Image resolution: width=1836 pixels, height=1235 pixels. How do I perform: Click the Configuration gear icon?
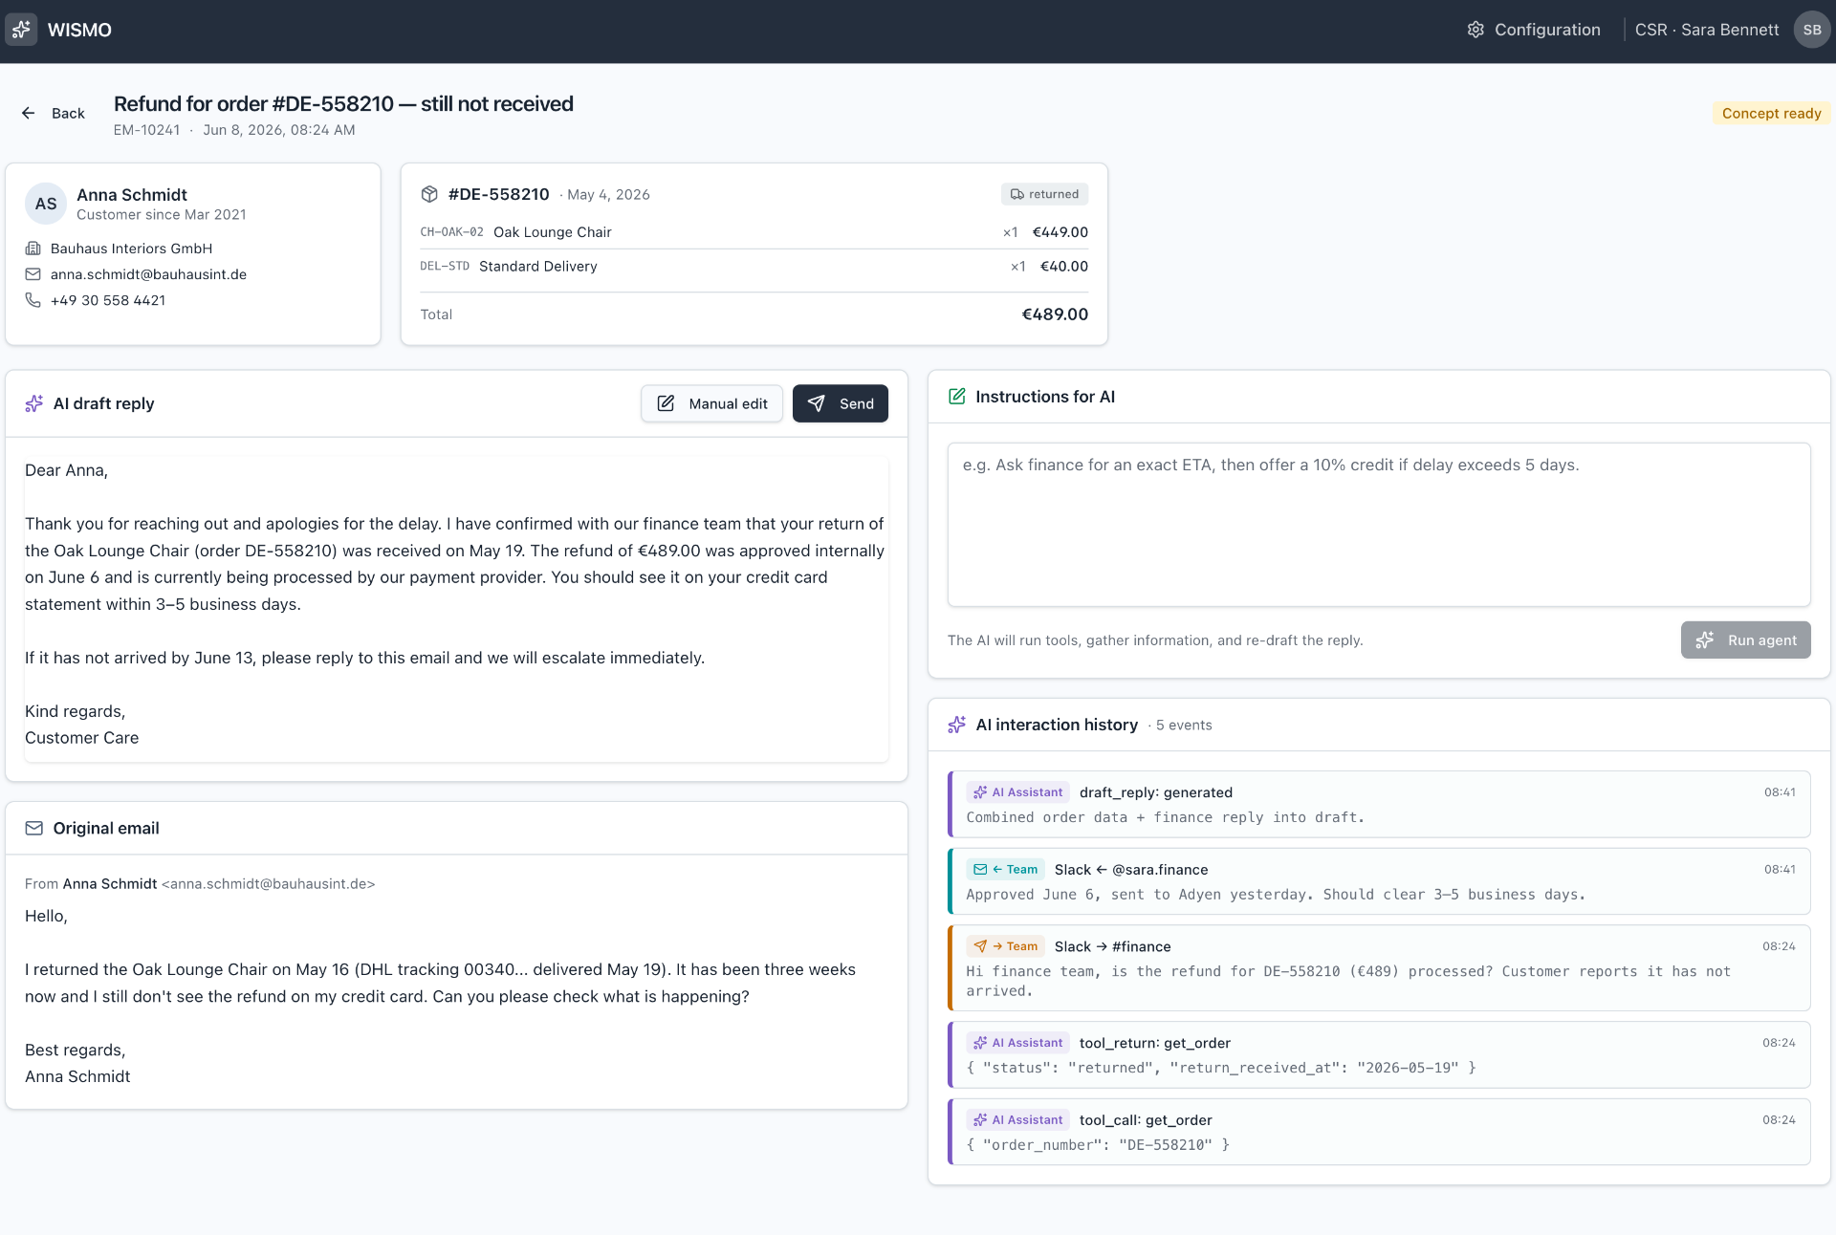[1475, 30]
